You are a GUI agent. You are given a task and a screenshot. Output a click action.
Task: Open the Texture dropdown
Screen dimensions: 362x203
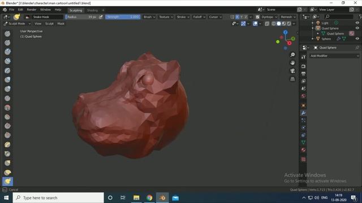pos(166,17)
